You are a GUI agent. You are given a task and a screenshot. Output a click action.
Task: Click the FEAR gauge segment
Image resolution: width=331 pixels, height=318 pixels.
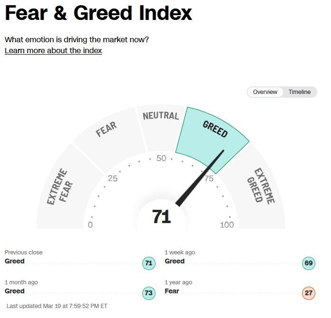[x=110, y=139]
